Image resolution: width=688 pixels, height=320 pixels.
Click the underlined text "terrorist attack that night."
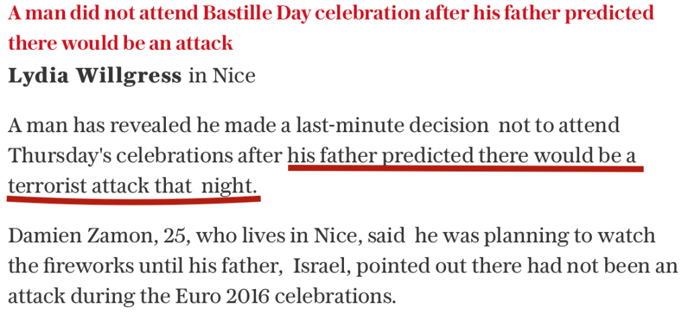[132, 186]
